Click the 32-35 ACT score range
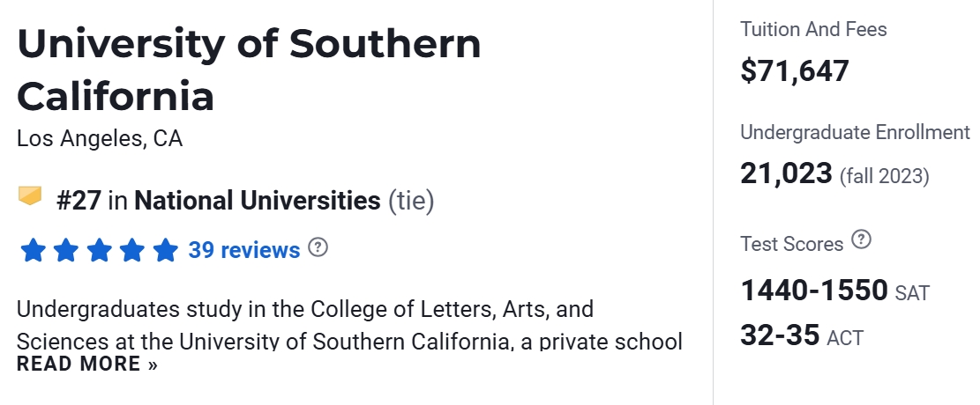The image size is (980, 405). point(781,335)
